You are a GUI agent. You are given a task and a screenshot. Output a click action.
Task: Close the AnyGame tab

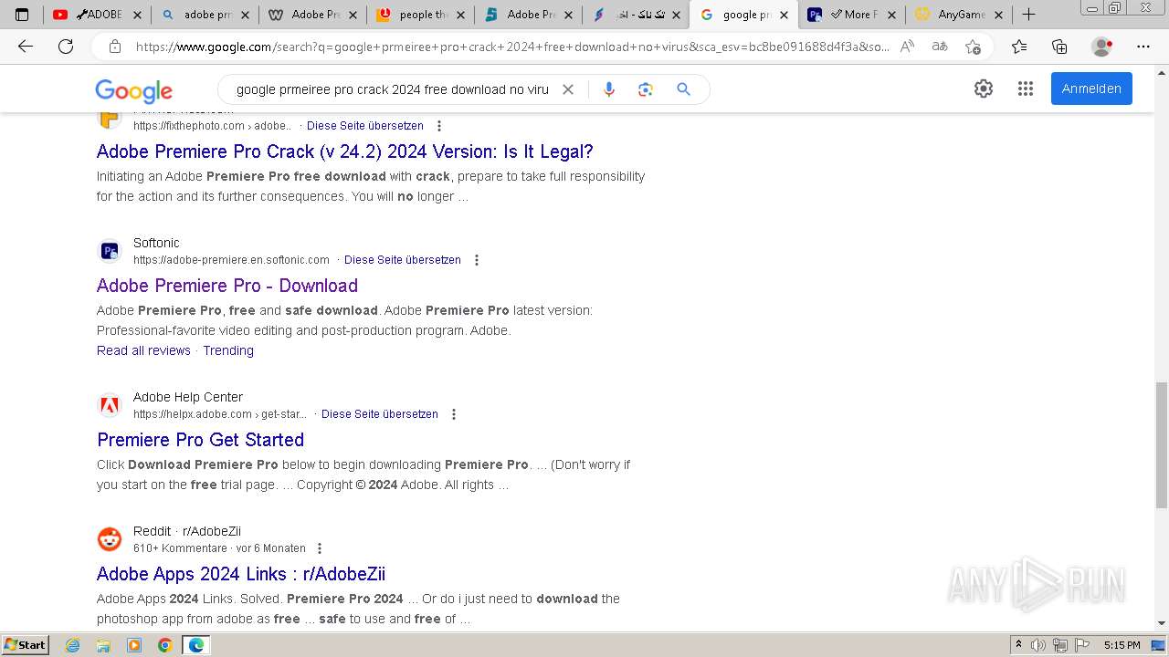[998, 15]
